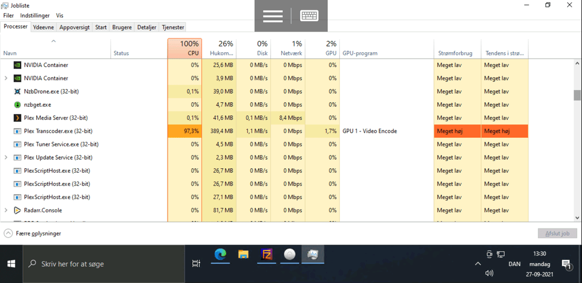The width and height of the screenshot is (582, 283).
Task: Open the notification center icon
Action: [x=567, y=264]
